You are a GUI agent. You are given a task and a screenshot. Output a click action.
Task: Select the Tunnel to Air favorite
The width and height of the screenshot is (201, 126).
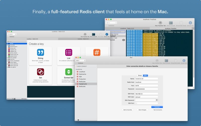[86, 84]
